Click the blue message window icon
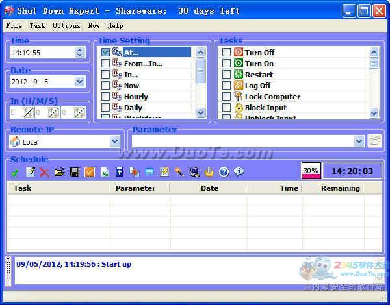Screen dimensions: 390x305 pyautogui.click(x=149, y=172)
